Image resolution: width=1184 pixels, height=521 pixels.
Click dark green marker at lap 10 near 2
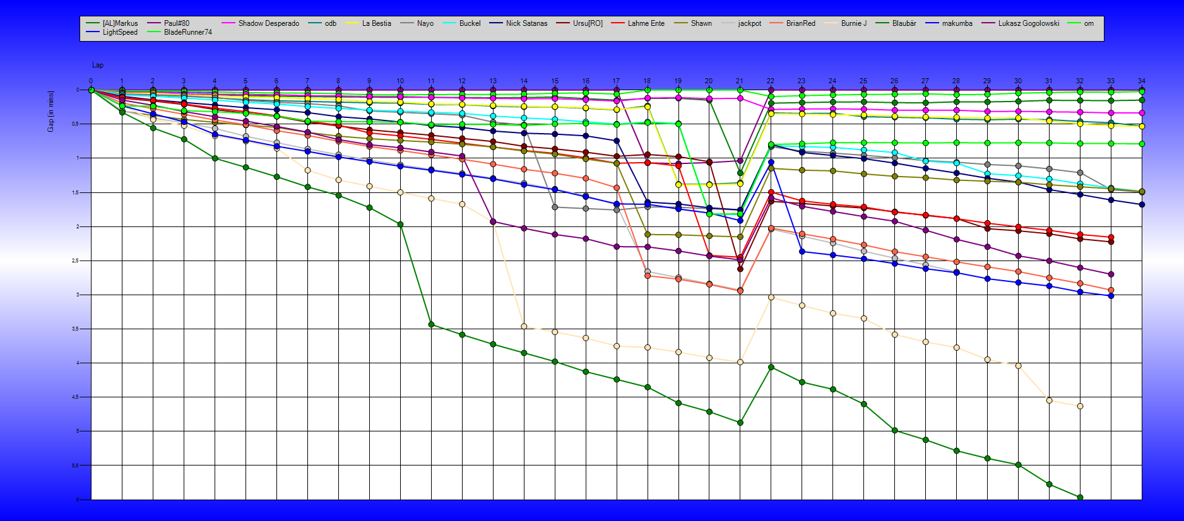click(x=400, y=224)
